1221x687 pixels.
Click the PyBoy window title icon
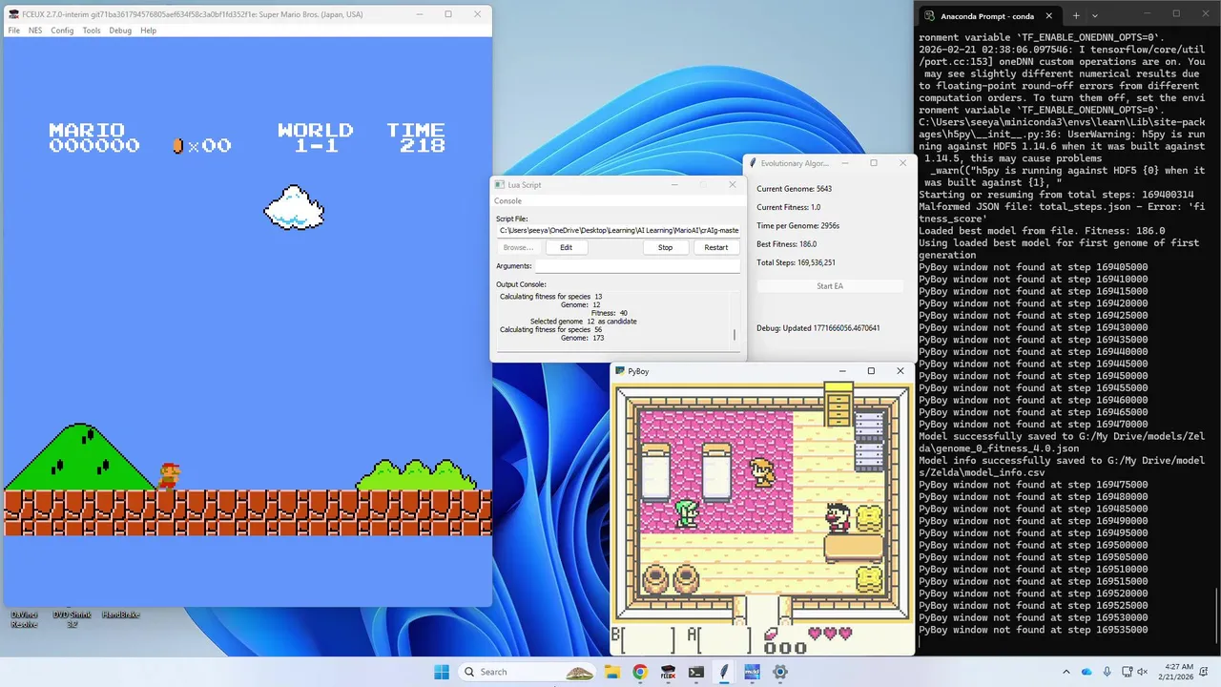[619, 371]
